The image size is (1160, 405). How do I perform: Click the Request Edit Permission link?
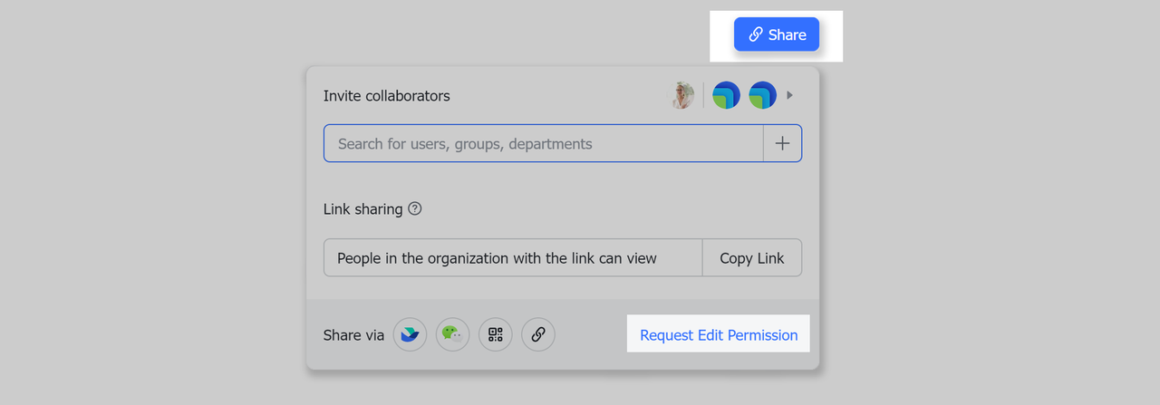click(719, 335)
